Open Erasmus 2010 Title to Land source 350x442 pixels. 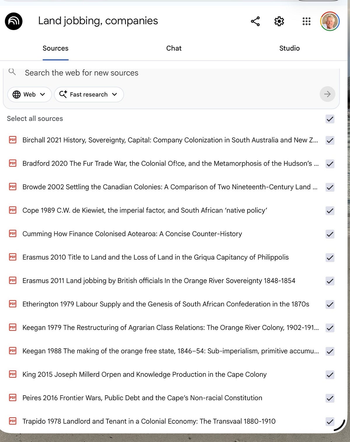155,257
